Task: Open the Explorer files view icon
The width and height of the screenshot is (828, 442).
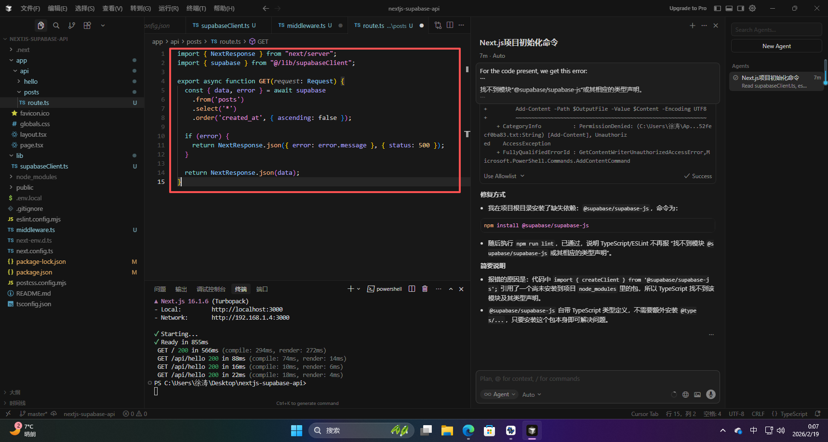Action: (x=41, y=26)
